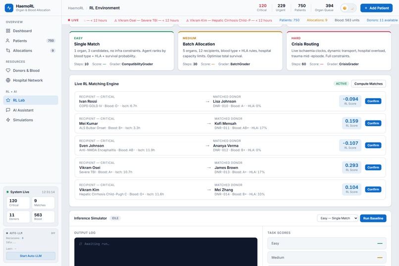Image resolution: width=399 pixels, height=266 pixels.
Task: Click matched donor Ananya Verma
Action: (226, 146)
